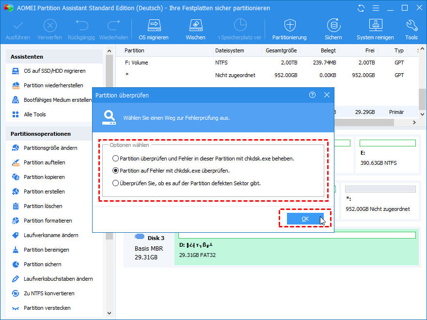Sort by the Typ column header
This screenshot has height=320, width=427.
click(399, 50)
